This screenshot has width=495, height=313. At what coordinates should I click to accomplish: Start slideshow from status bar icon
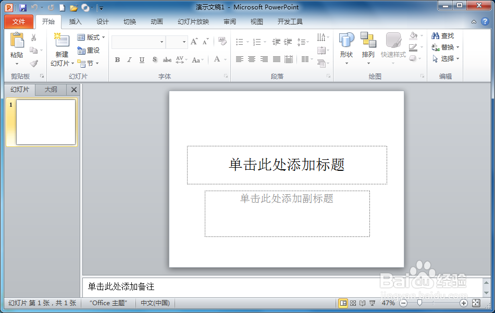(373, 303)
